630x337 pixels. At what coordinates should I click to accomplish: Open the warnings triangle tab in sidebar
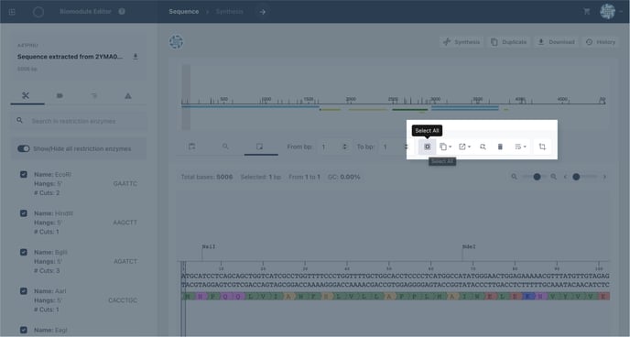pos(128,95)
